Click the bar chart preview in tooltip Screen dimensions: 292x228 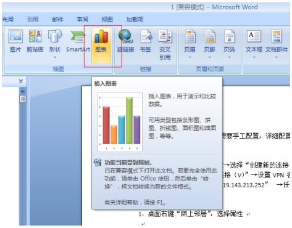tap(120, 122)
